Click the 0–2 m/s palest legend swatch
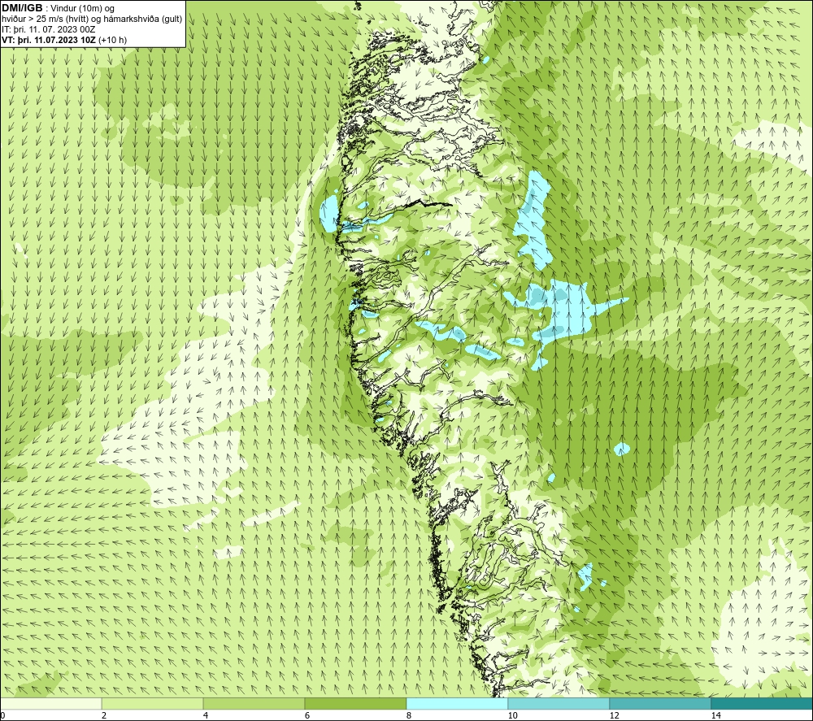 coord(51,703)
